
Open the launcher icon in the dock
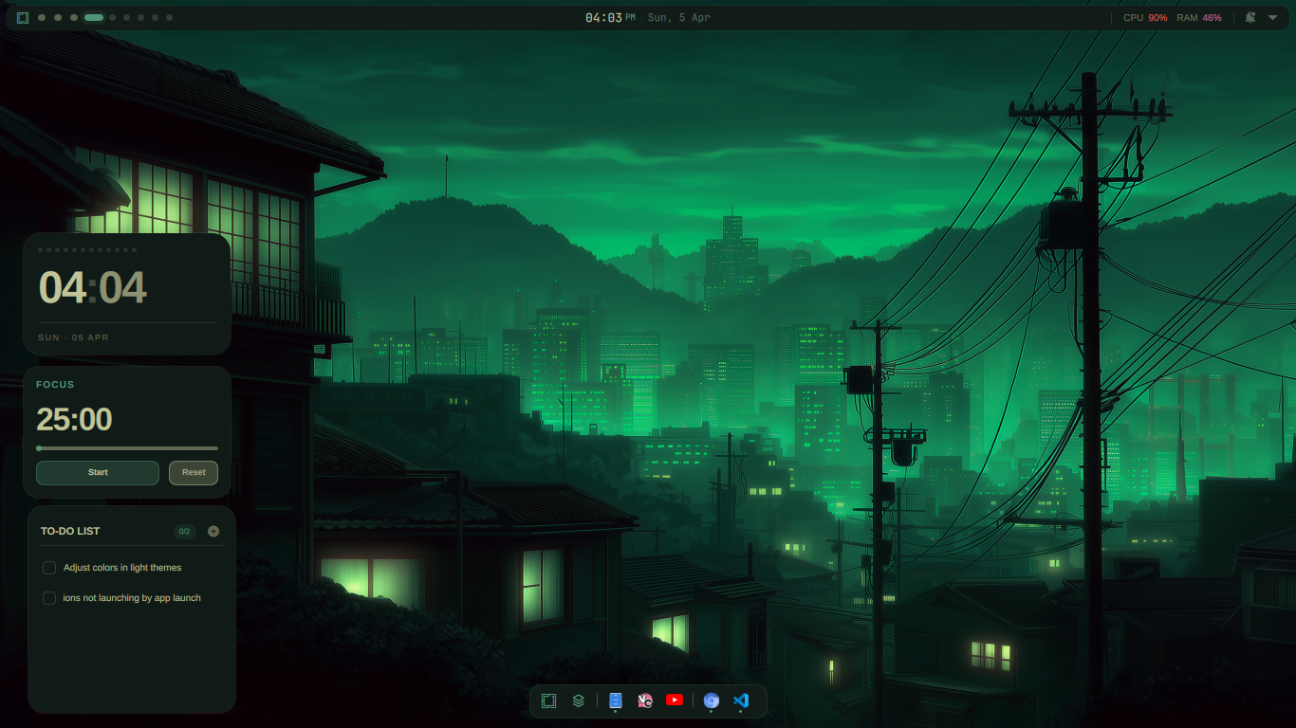[548, 701]
